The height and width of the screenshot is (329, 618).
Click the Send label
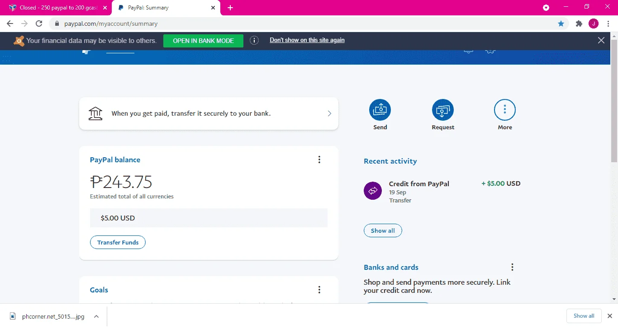tap(380, 127)
